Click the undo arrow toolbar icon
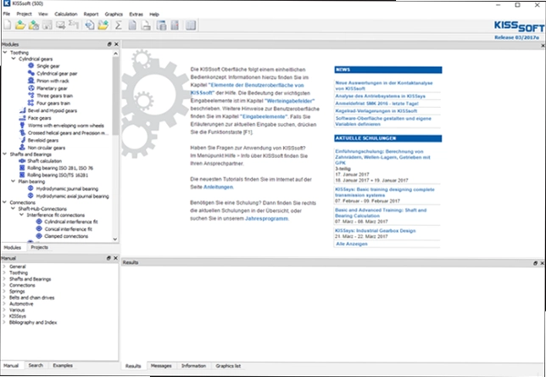Screen dimensions: 546x377 (90, 25)
